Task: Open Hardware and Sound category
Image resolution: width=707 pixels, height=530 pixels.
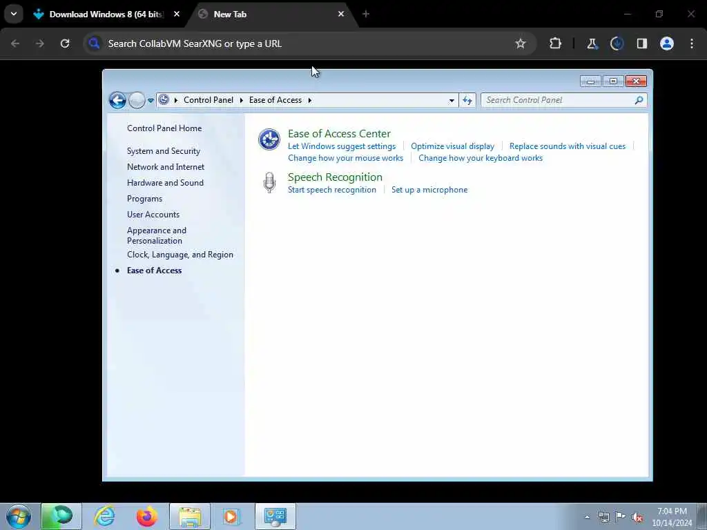Action: 165,182
